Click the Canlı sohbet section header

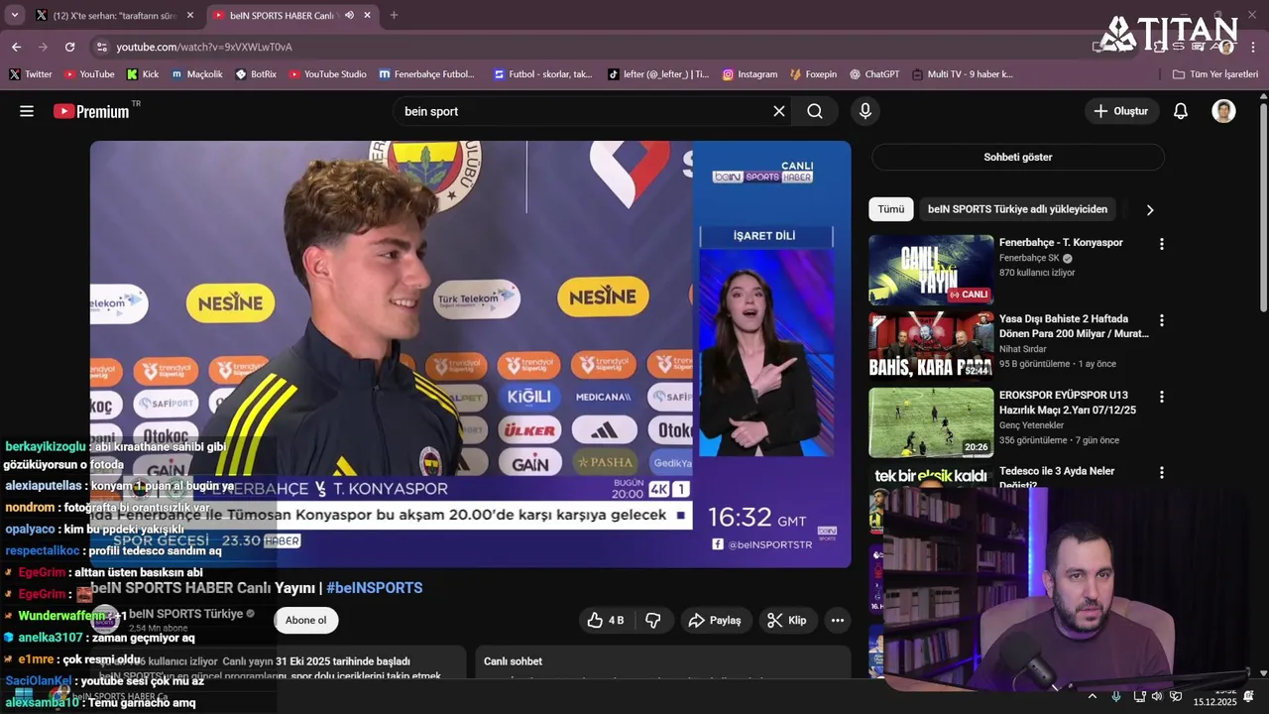513,661
